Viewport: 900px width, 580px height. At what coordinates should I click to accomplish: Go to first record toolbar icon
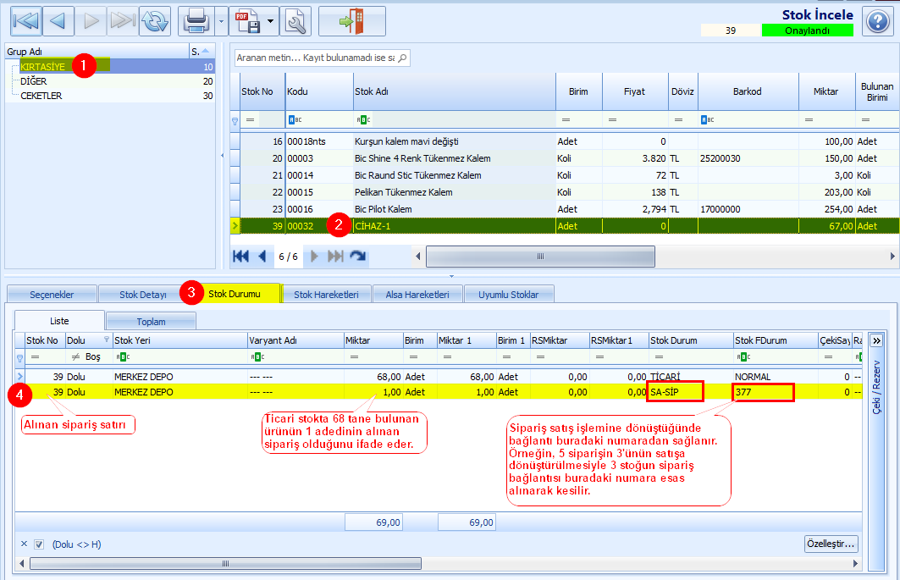(x=26, y=21)
